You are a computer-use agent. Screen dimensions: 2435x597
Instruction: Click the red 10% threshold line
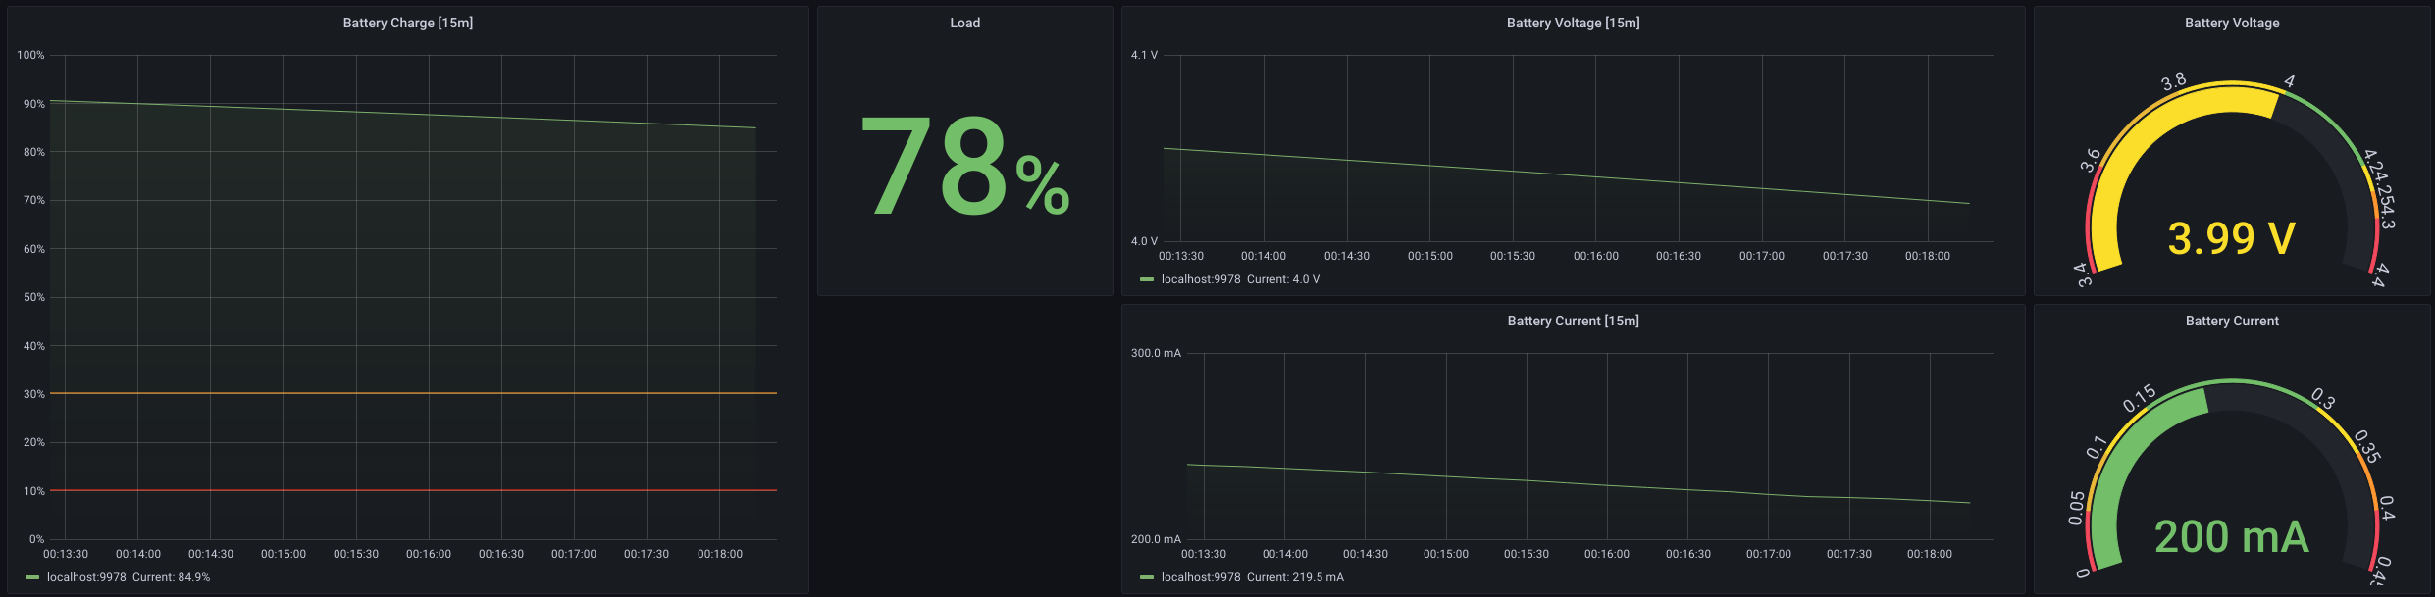click(412, 490)
